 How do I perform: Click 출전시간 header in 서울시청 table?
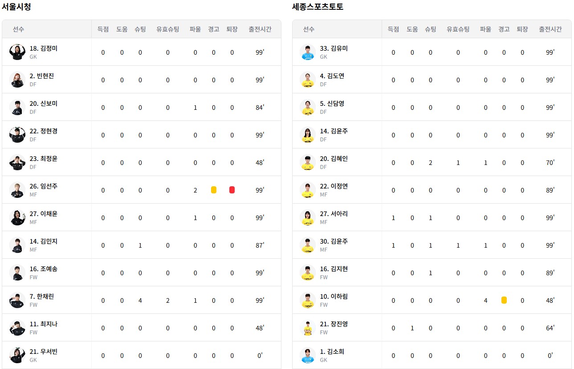[x=260, y=29]
